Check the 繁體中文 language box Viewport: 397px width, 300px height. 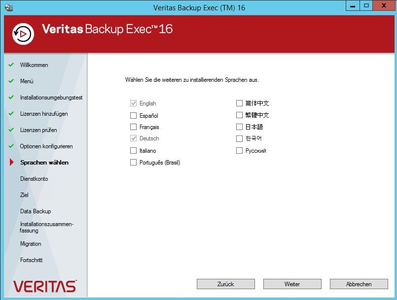pyautogui.click(x=239, y=115)
